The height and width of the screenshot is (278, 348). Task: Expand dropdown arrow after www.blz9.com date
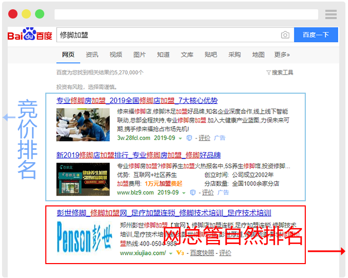coord(184,193)
